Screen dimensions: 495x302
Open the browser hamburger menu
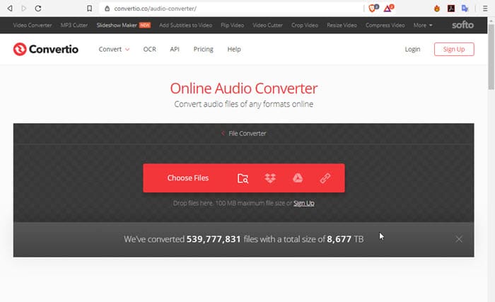click(x=485, y=8)
